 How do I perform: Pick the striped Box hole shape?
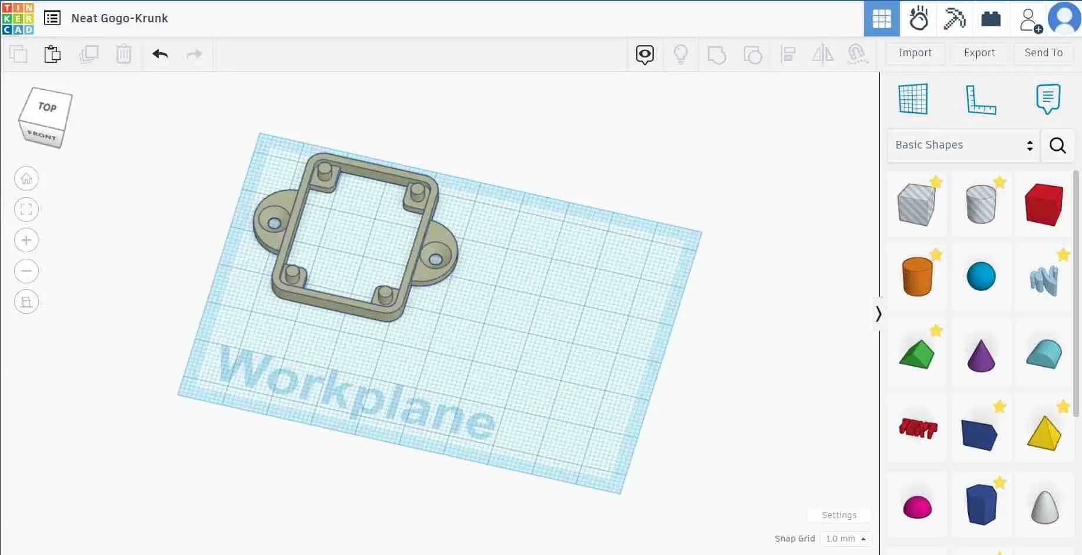pos(916,204)
